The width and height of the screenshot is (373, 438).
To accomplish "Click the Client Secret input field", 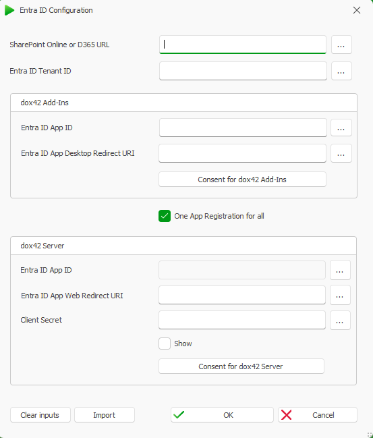I will tap(242, 320).
